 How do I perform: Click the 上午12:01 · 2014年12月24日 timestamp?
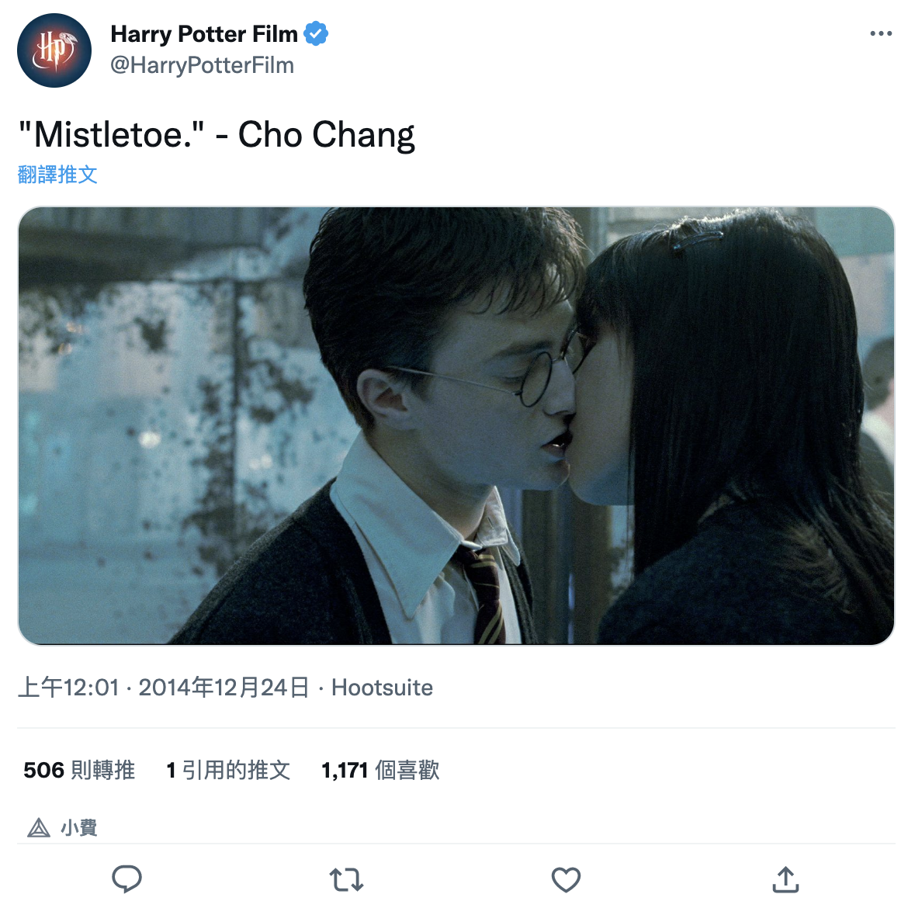(164, 688)
